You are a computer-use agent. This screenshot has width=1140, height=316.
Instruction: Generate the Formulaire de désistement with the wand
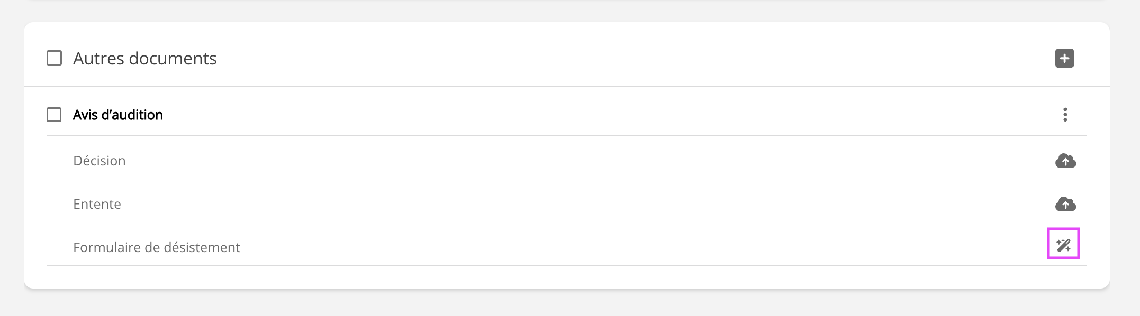pos(1063,245)
